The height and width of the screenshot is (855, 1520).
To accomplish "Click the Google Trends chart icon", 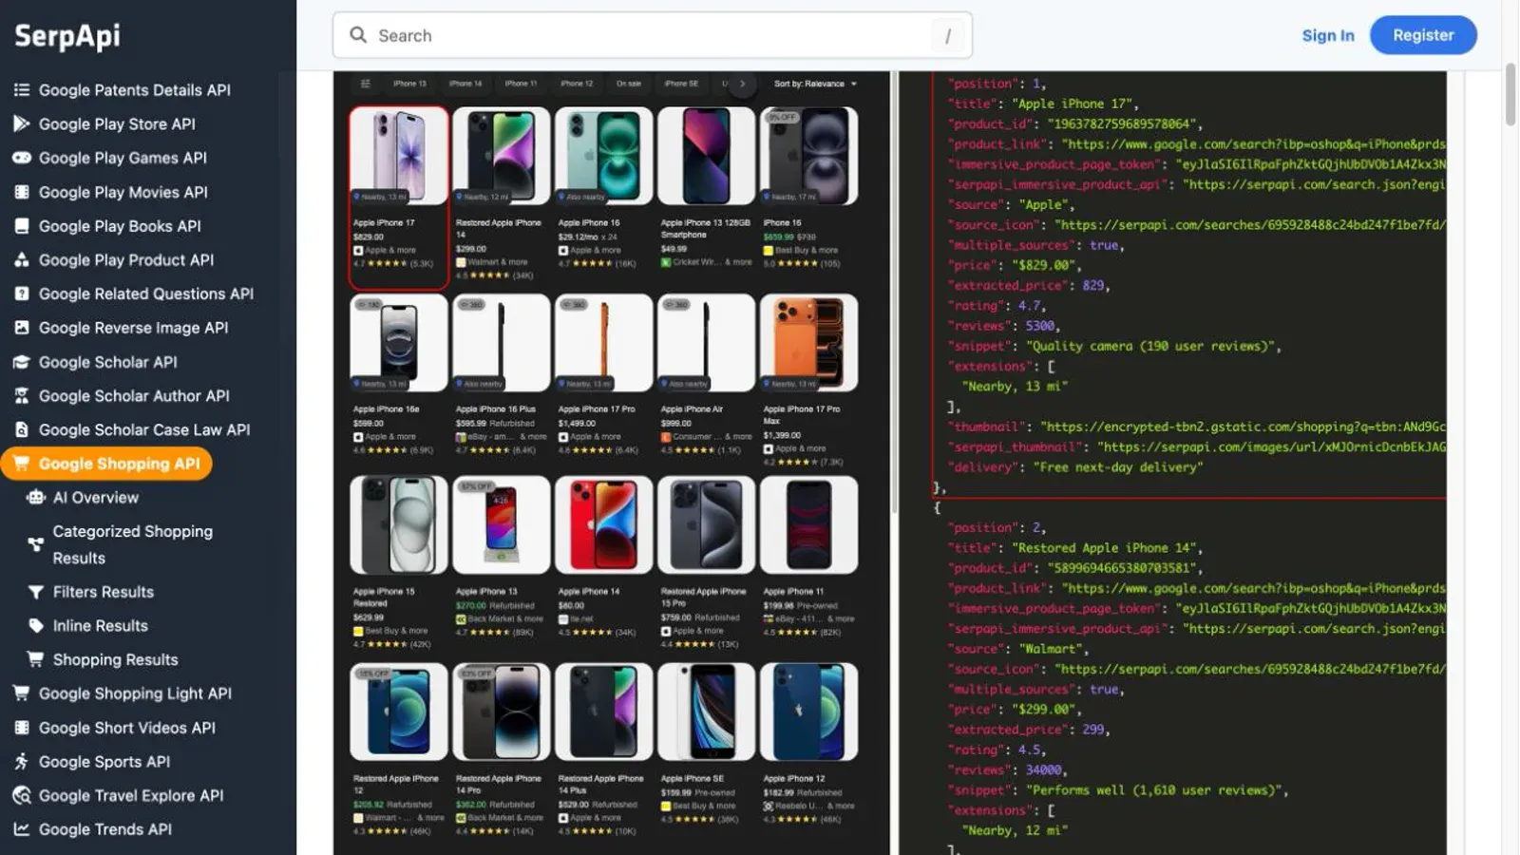I will click(21, 829).
